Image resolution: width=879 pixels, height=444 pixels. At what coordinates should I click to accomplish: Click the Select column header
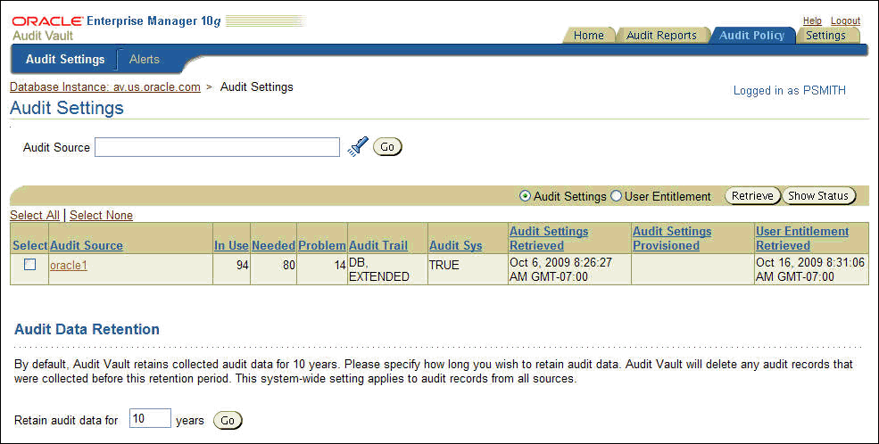coord(29,245)
